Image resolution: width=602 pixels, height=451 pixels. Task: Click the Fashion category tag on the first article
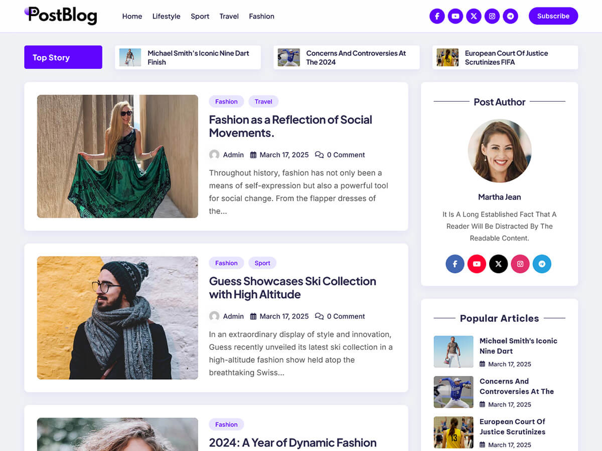tap(226, 101)
